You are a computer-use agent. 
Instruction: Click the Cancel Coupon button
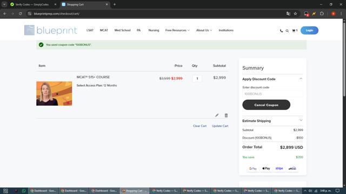(266, 105)
